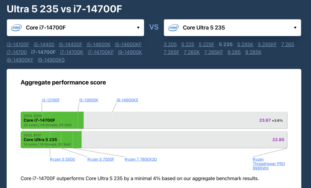Image resolution: width=311 pixels, height=188 pixels.
Task: Open the Ryzen 5 5500 marker link
Action: click(x=62, y=159)
